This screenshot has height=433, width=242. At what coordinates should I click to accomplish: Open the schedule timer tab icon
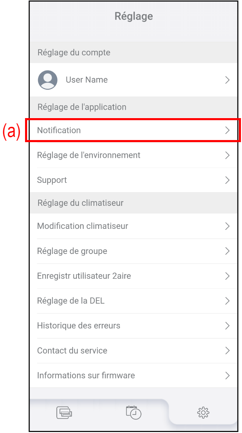click(x=134, y=412)
